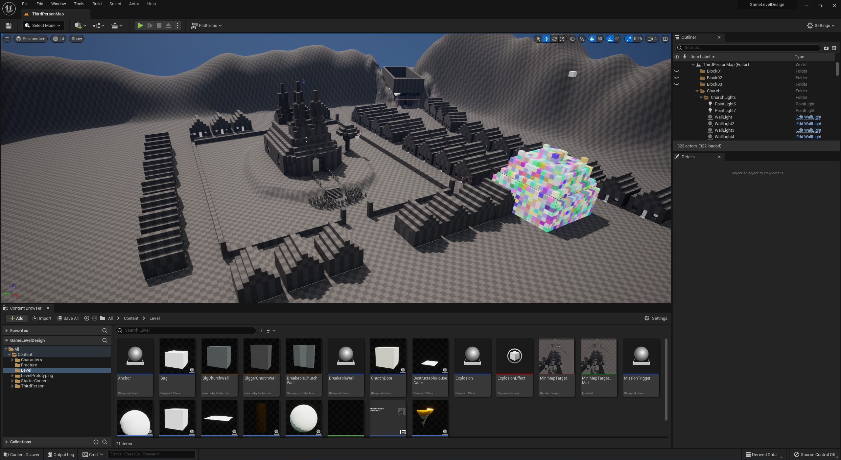841x460 pixels.
Task: Open the Output Log tab
Action: click(61, 454)
